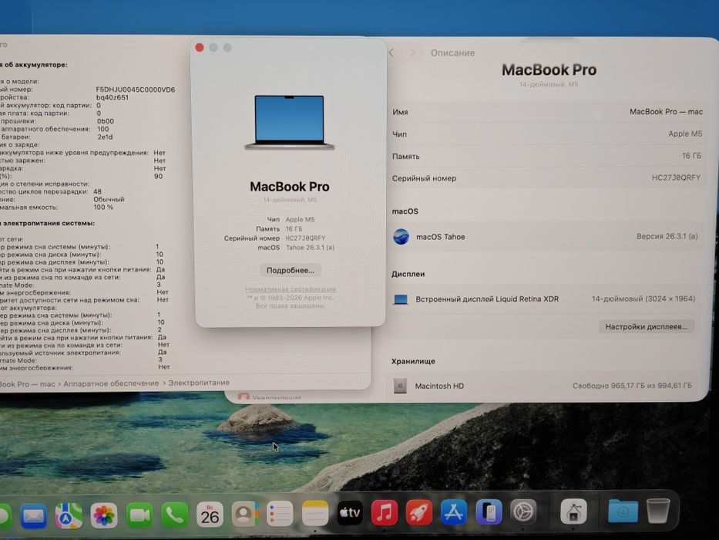Click Macintosh HD storage row
This screenshot has width=719, height=540.
point(543,386)
